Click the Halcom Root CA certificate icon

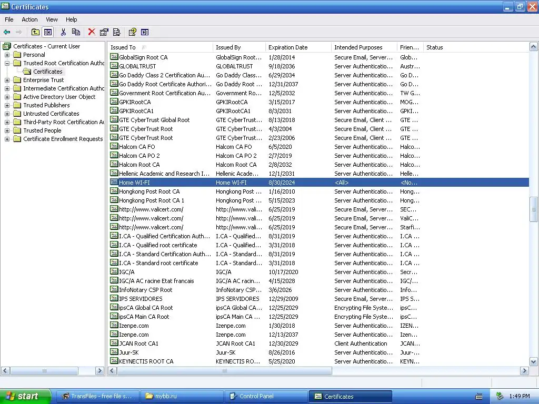114,164
